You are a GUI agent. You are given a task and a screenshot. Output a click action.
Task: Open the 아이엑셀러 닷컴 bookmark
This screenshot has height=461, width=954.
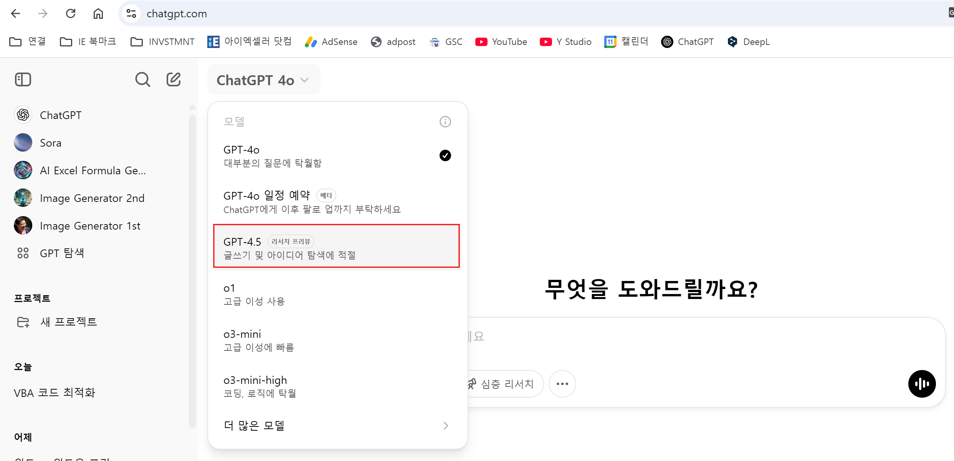click(250, 41)
